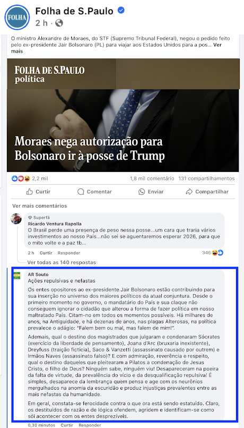The height and width of the screenshot is (428, 244).
Task: Click the WhatsApp Enviar icon
Action: click(142, 192)
